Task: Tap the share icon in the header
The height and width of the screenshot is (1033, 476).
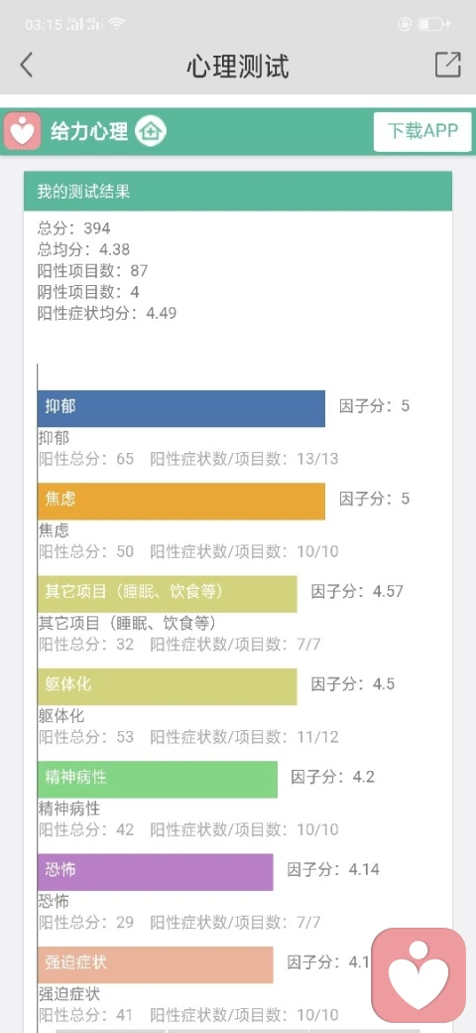Action: [447, 65]
